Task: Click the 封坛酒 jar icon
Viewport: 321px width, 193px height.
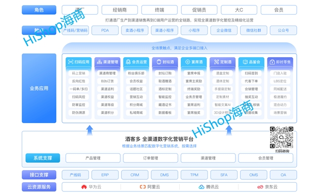Action: 159,62
